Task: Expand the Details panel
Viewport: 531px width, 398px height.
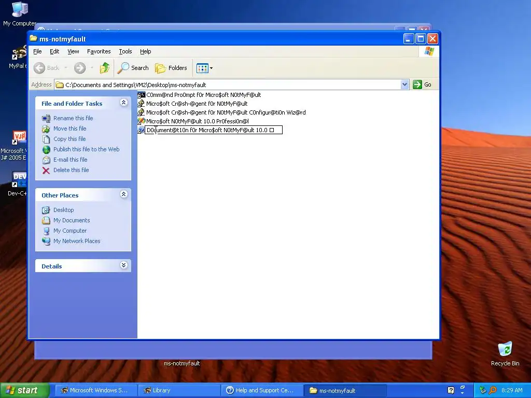Action: tap(123, 265)
